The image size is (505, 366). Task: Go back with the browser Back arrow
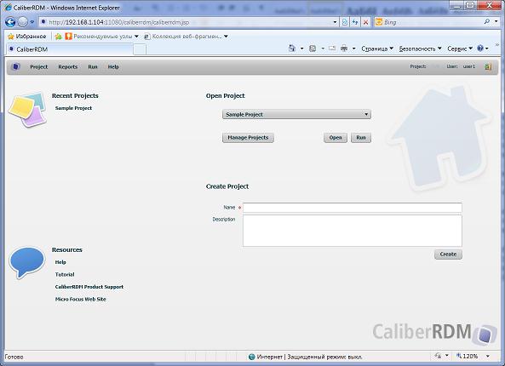point(10,22)
